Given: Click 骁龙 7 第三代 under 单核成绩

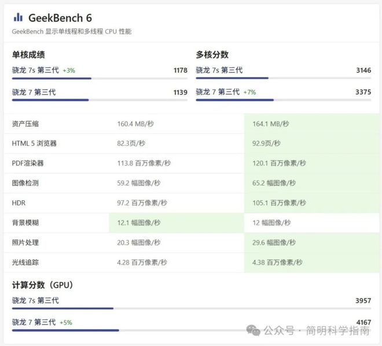Looking at the screenshot, I should [x=34, y=92].
